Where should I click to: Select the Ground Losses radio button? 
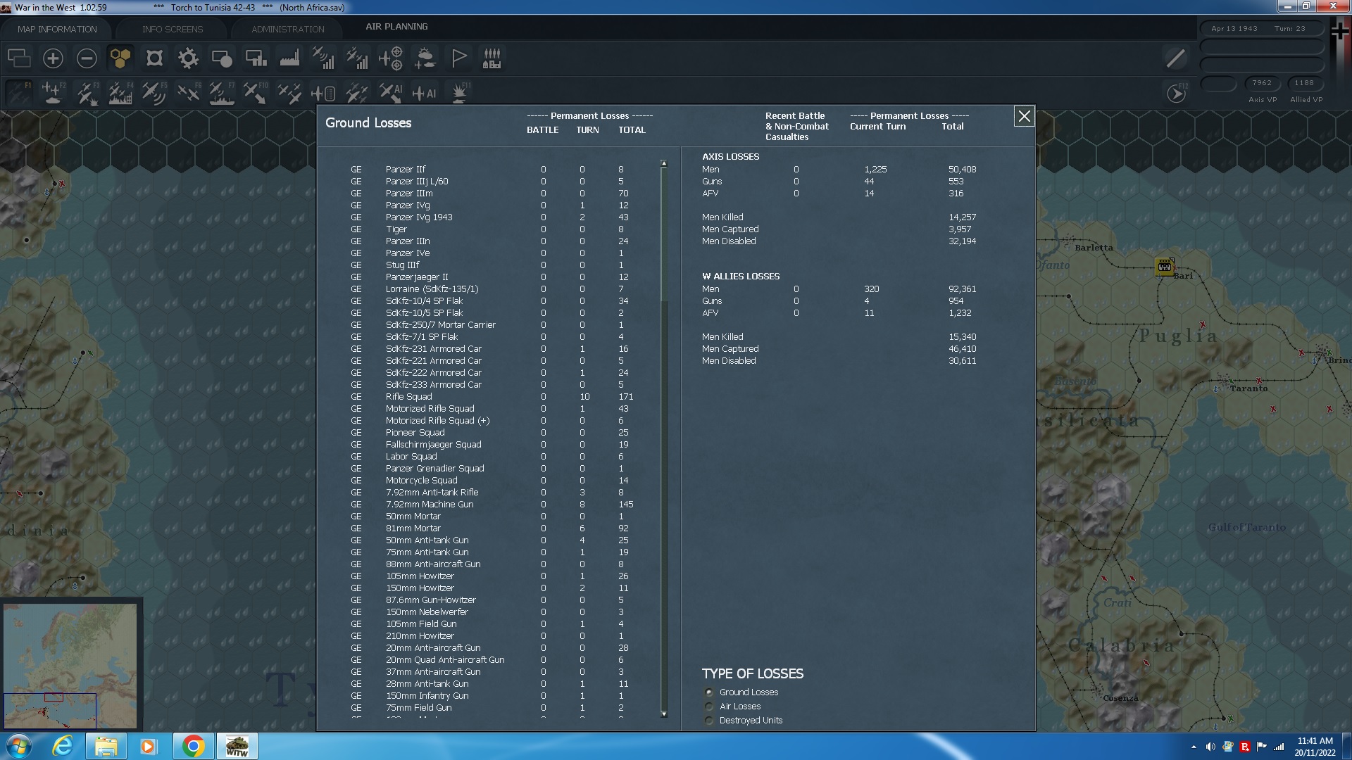(708, 692)
